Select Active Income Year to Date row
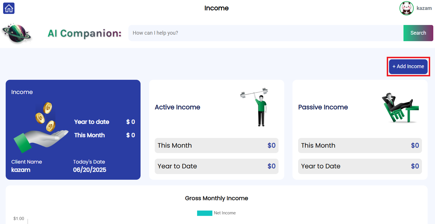The height and width of the screenshot is (224, 435). point(216,166)
